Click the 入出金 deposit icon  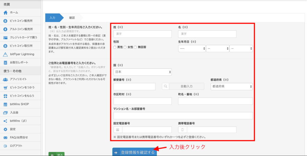5,113
